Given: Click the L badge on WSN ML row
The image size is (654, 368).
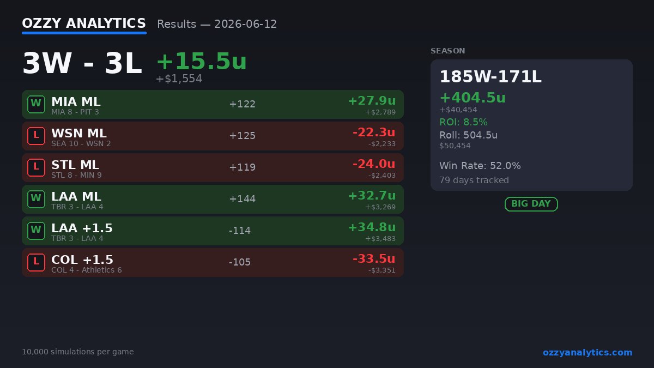Looking at the screenshot, I should pos(36,136).
